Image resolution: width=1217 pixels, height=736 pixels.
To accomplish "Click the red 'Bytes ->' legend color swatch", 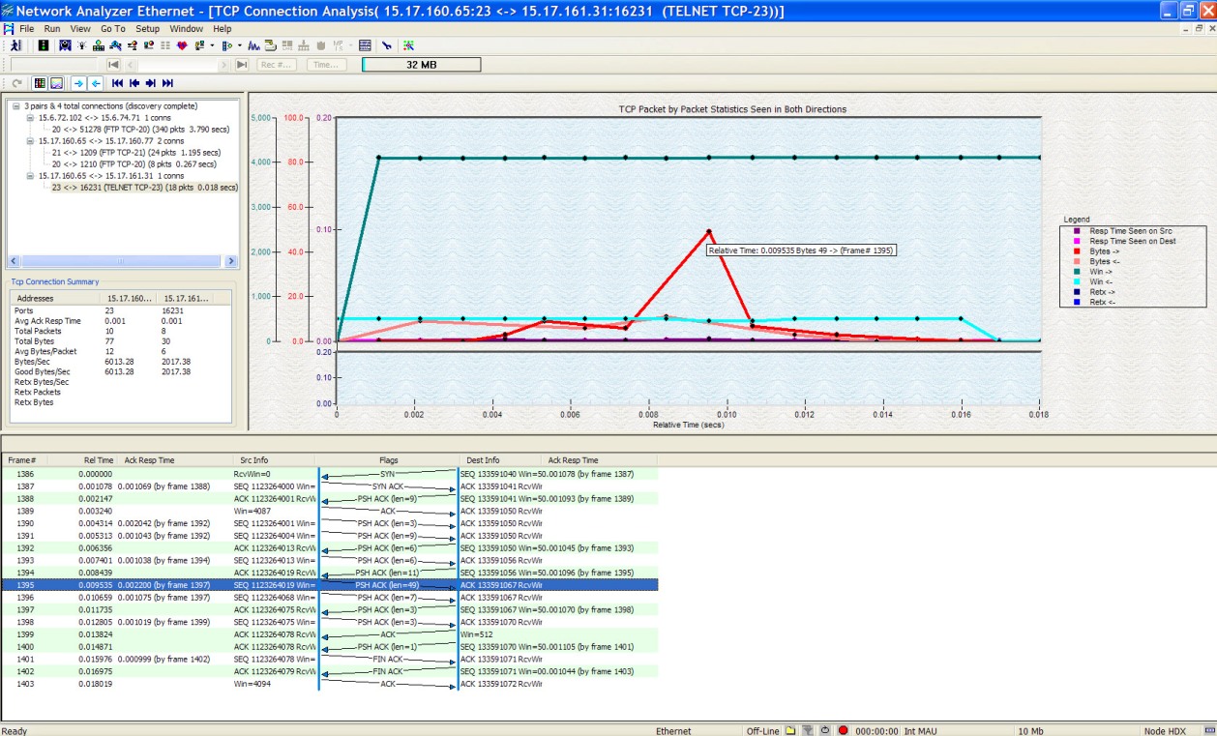I will pyautogui.click(x=1075, y=251).
